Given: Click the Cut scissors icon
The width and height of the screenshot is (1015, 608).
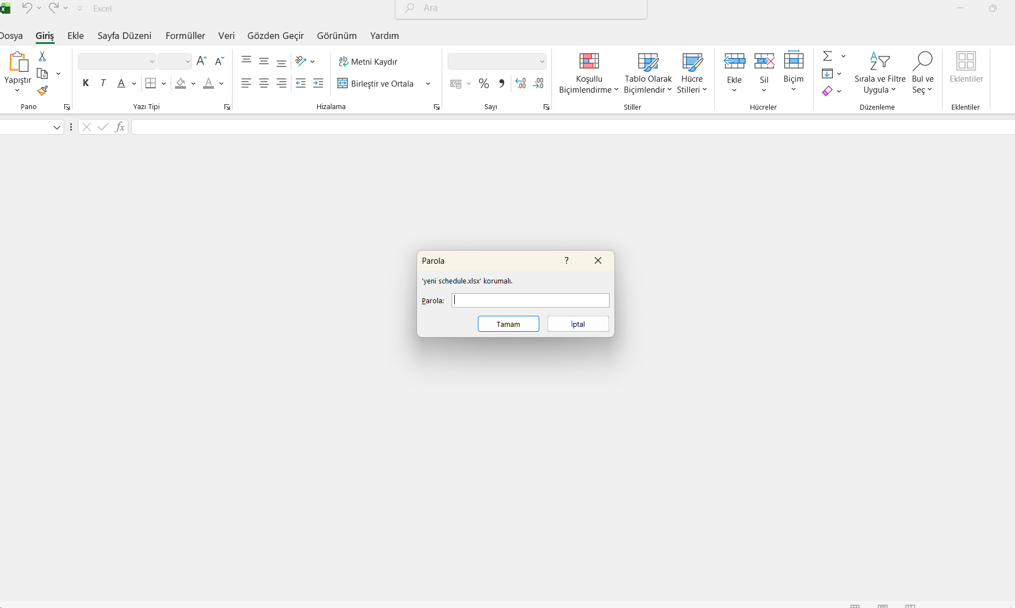Looking at the screenshot, I should pos(42,56).
